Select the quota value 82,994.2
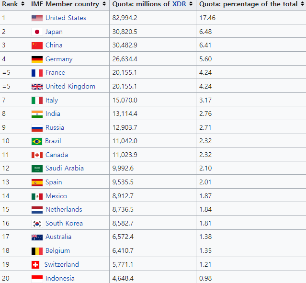The width and height of the screenshot is (306, 283). click(x=125, y=18)
